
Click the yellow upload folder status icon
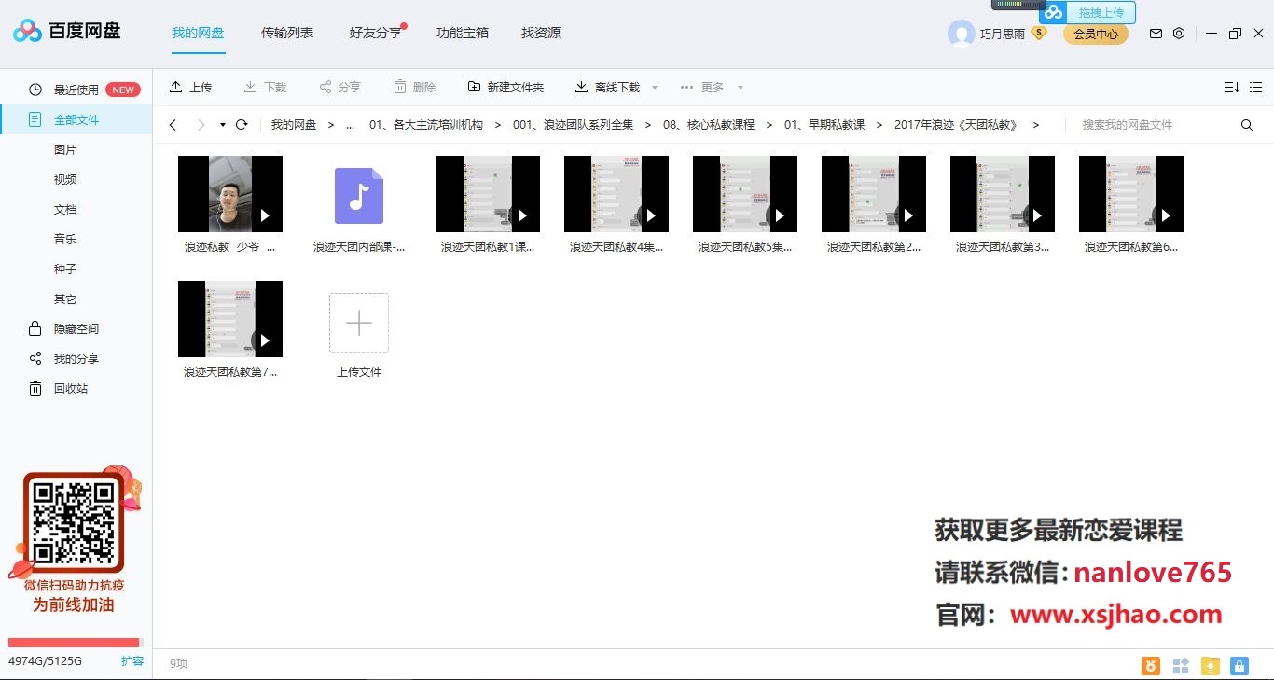(1211, 666)
